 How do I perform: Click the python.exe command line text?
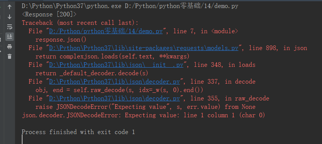click(x=130, y=6)
